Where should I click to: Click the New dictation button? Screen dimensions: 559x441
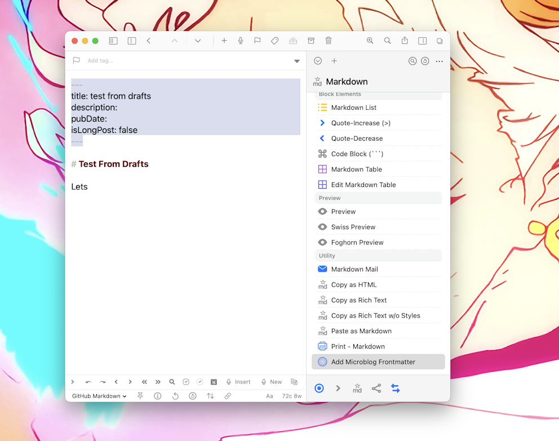coord(271,382)
